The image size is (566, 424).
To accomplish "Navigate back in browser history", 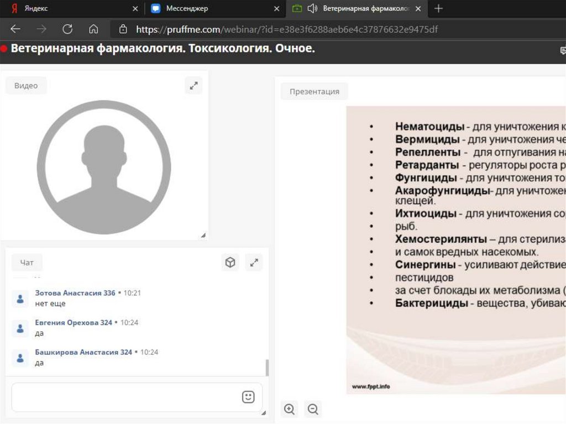I will [15, 29].
